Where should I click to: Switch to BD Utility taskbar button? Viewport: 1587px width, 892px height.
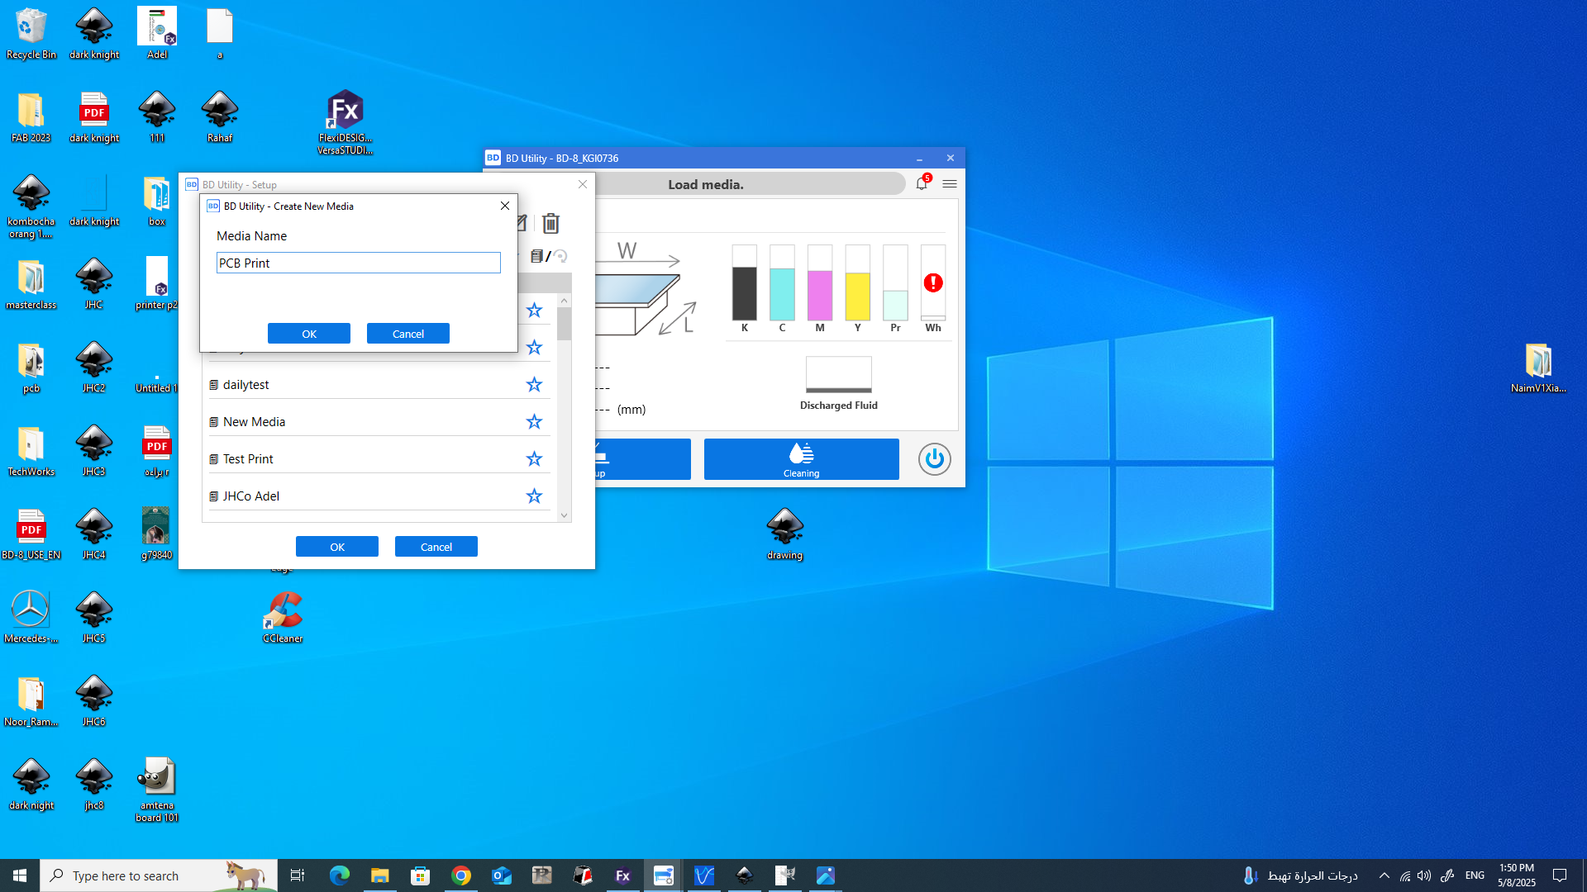[x=664, y=875]
